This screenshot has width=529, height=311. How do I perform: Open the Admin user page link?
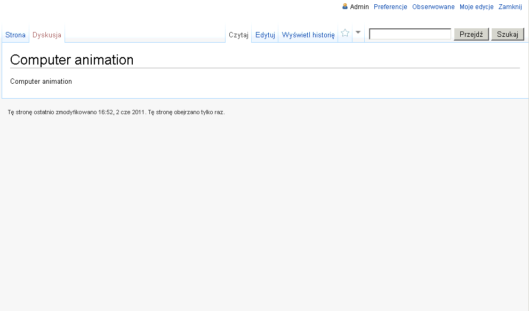359,7
